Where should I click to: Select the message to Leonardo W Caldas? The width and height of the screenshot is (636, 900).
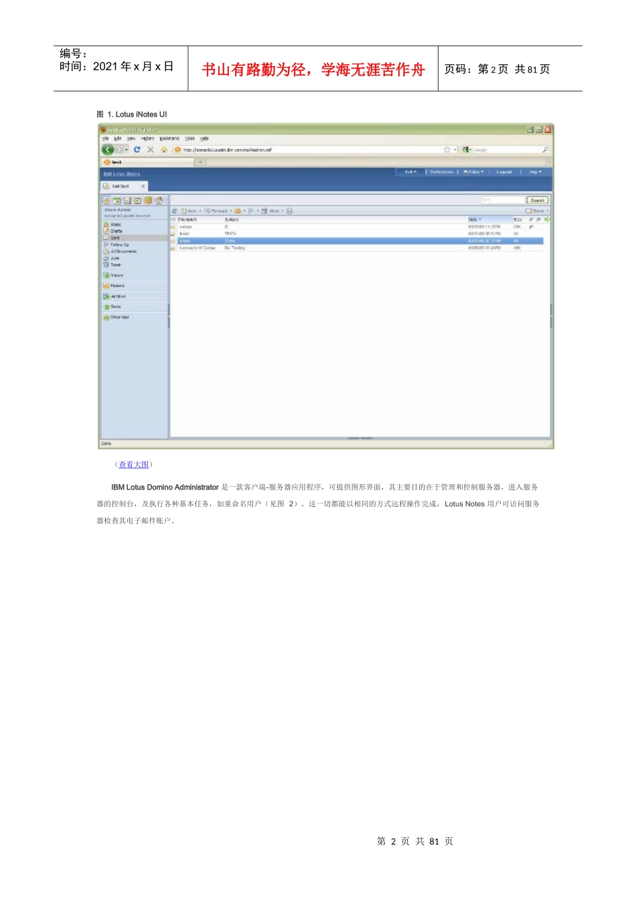point(357,248)
